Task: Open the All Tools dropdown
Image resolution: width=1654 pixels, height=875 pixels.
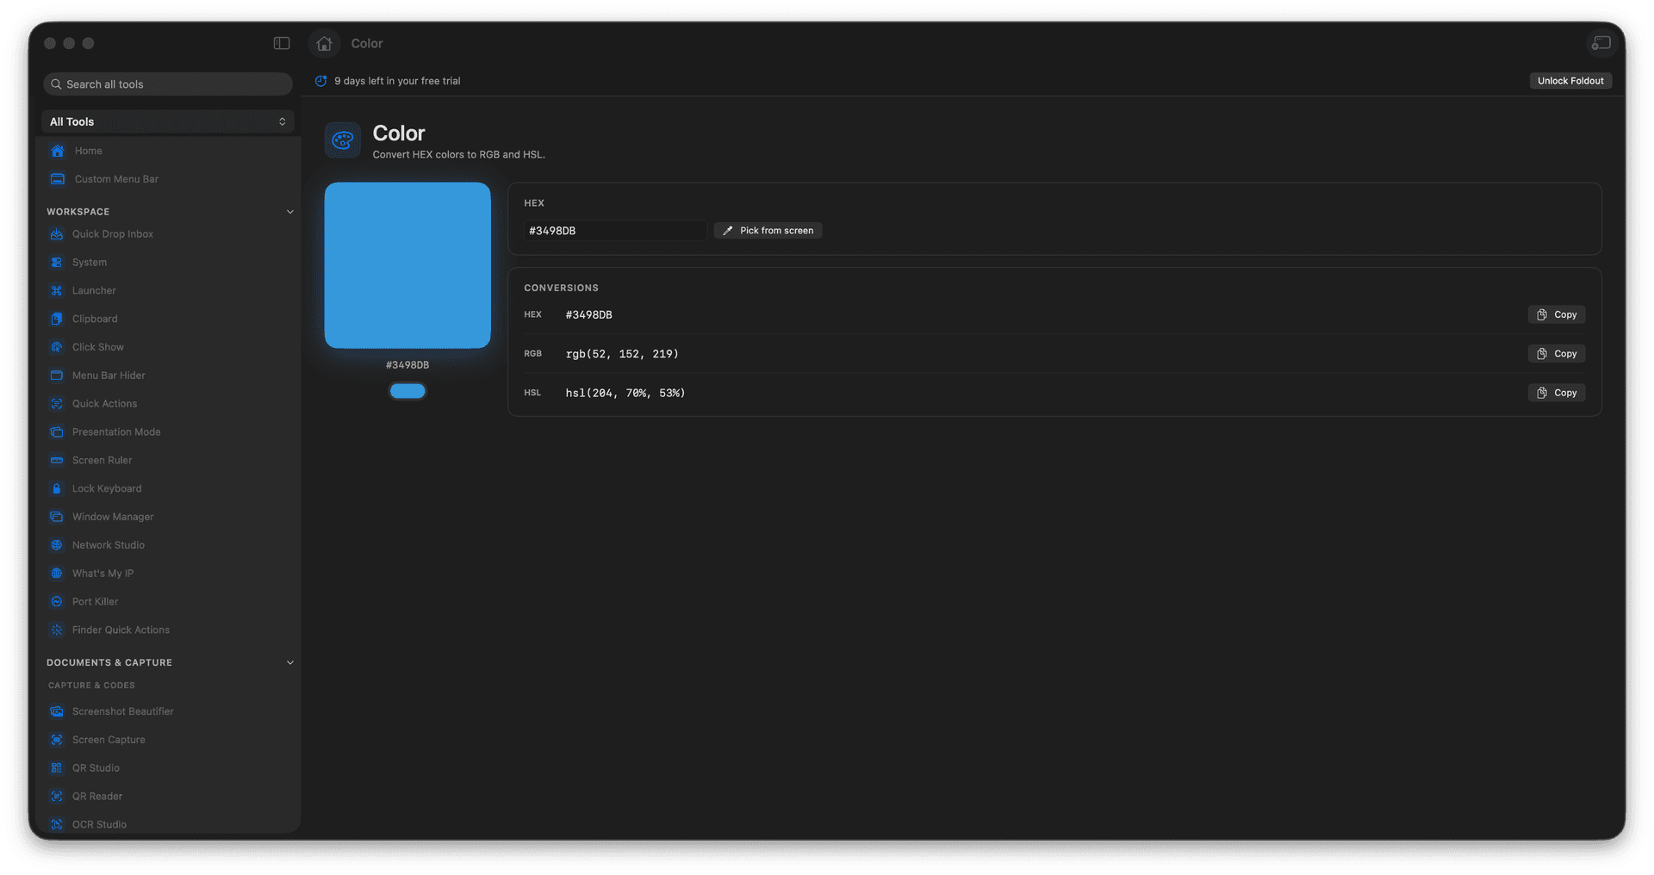Action: (168, 121)
